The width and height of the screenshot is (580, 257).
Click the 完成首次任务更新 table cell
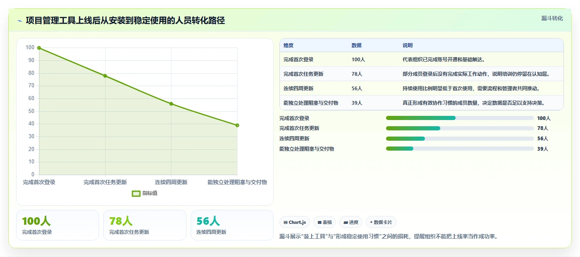point(314,74)
